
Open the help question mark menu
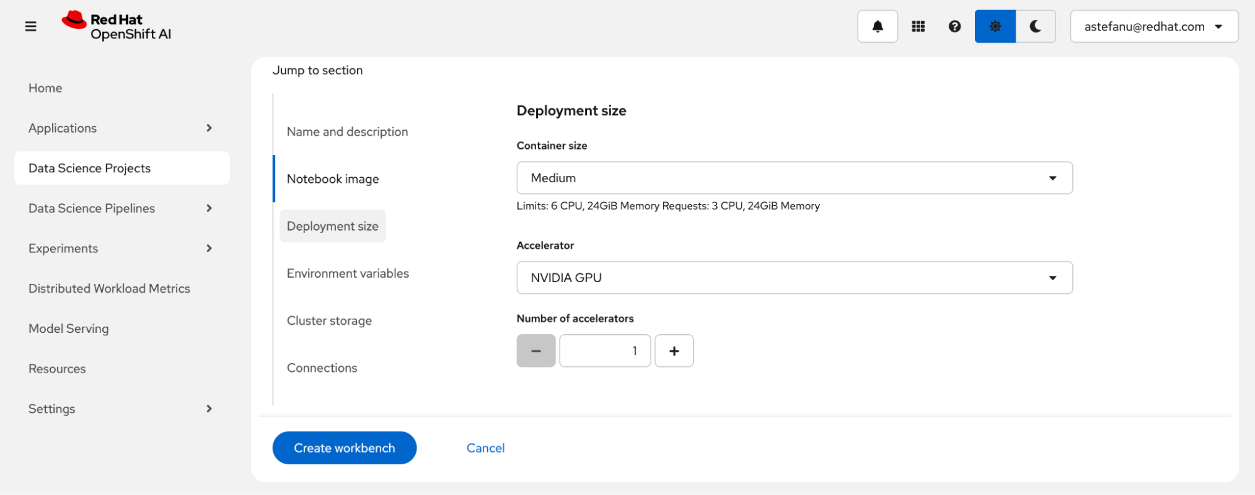pos(954,26)
